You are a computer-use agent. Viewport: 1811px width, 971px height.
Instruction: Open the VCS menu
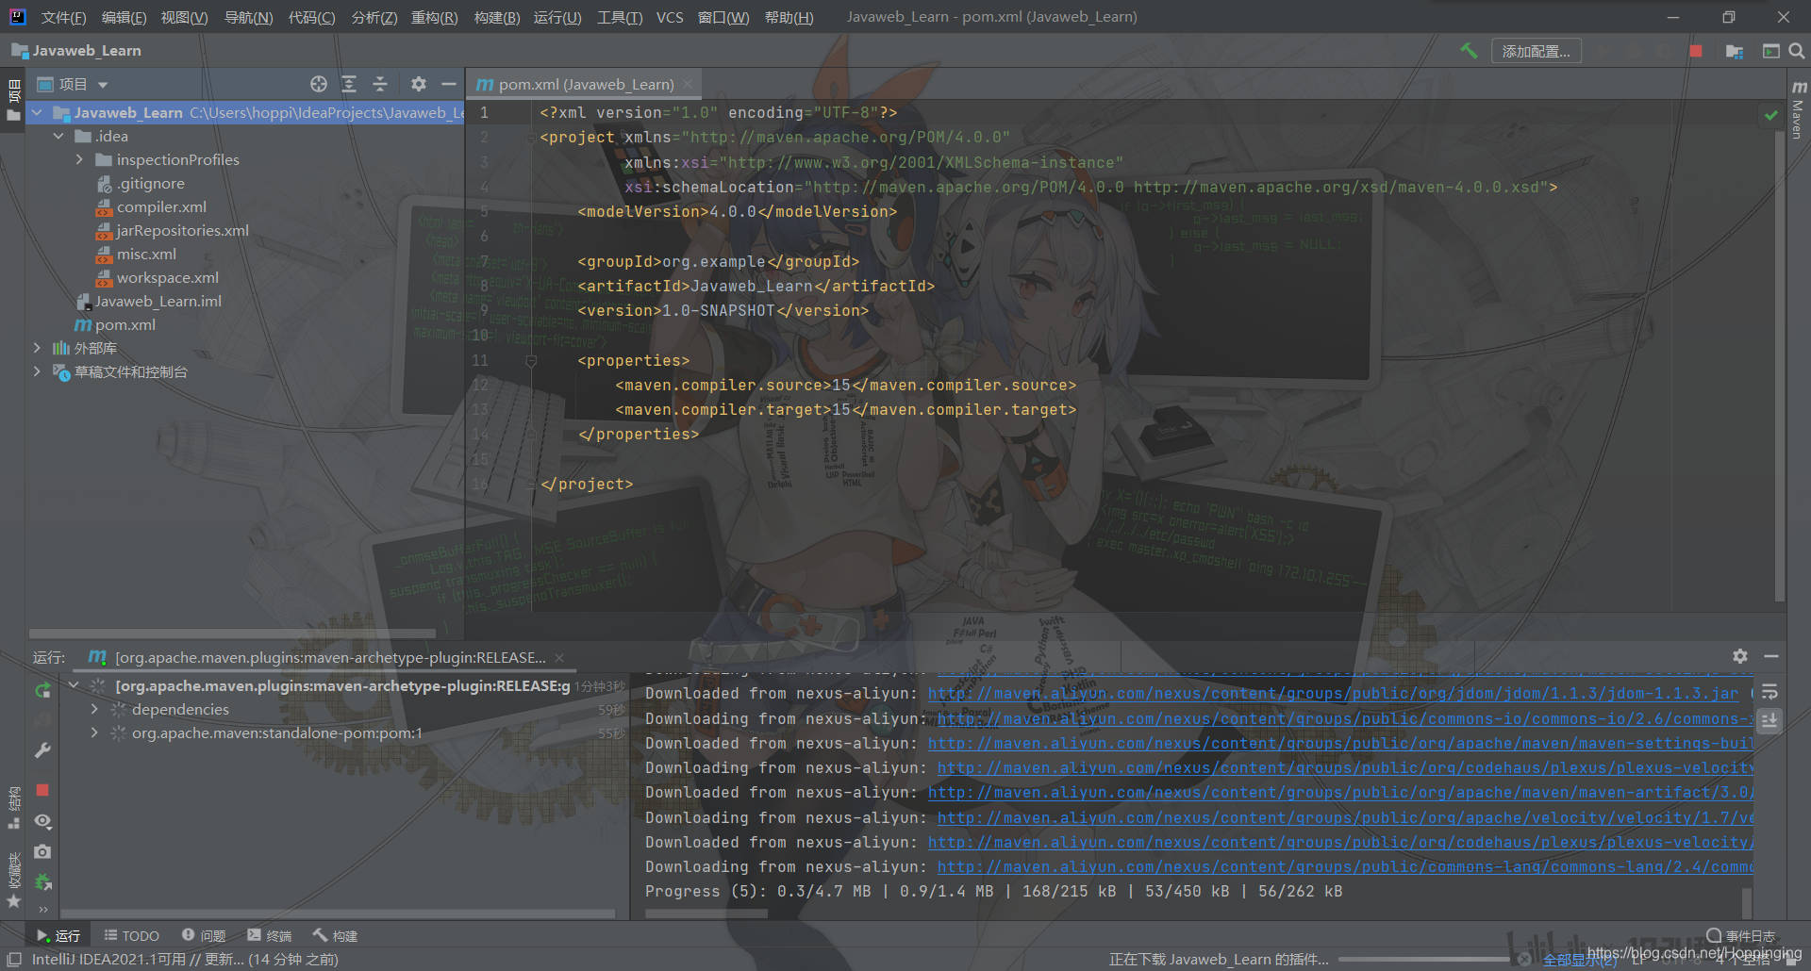tap(670, 17)
